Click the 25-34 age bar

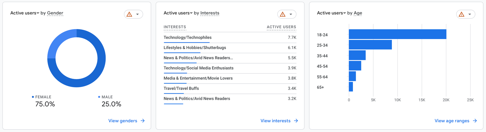370,45
